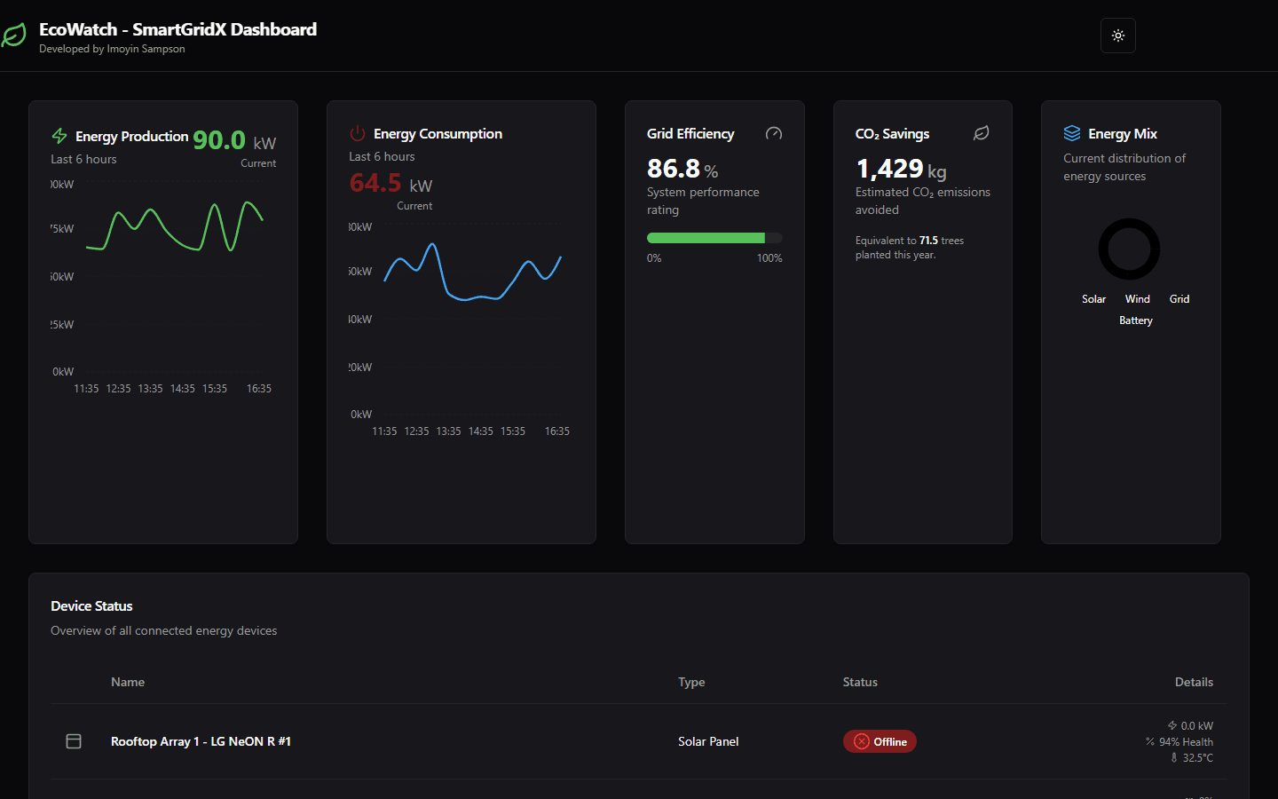Click the 94% Health value
This screenshot has height=799, width=1278.
coord(1186,741)
